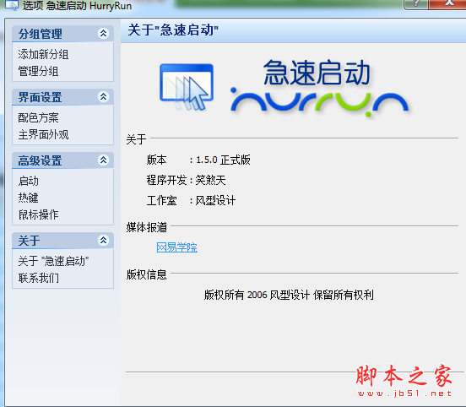The height and width of the screenshot is (407, 466).
Task: Select 配色方案 settings page
Action: coord(38,117)
